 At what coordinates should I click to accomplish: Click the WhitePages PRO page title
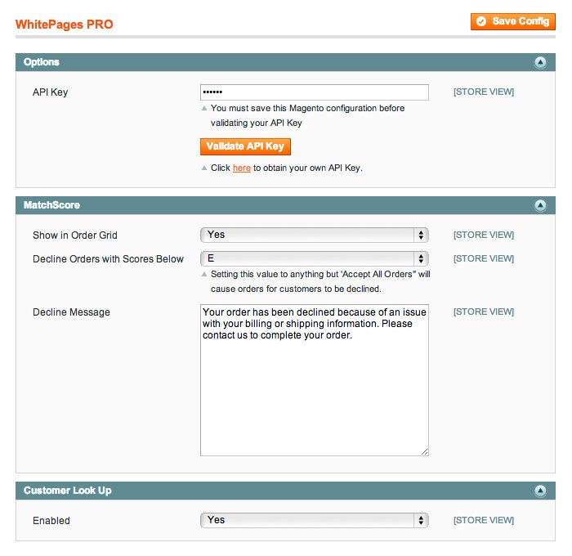(65, 25)
